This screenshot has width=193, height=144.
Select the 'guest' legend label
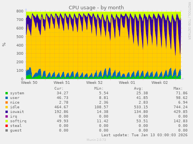point(16,130)
